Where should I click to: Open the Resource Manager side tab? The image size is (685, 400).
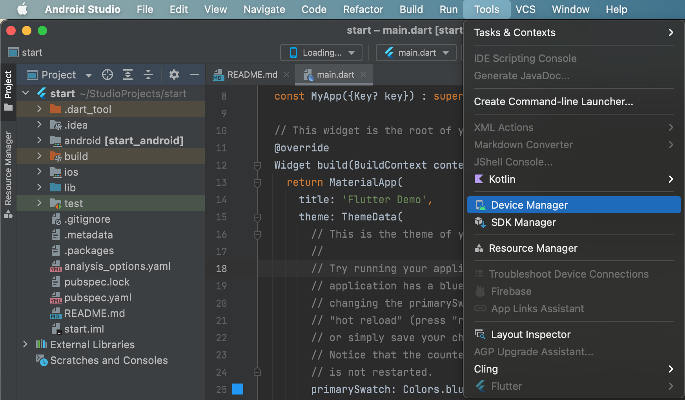[x=8, y=175]
